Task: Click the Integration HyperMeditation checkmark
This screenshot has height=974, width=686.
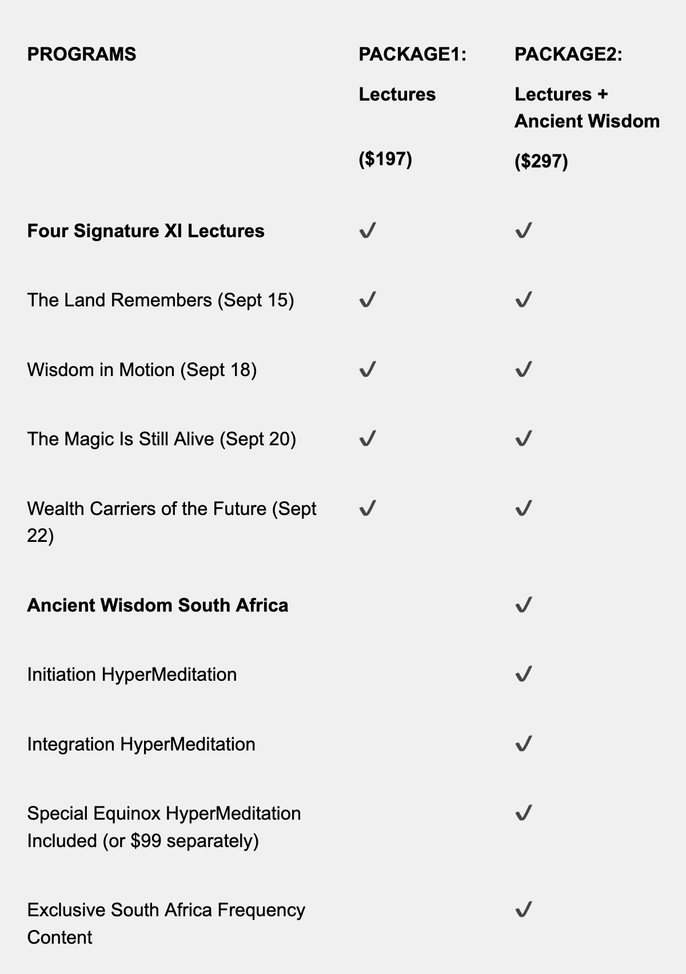Action: pyautogui.click(x=524, y=744)
